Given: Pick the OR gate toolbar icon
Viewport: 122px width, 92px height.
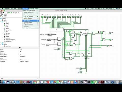Looking at the screenshot, I should (x=18, y=13).
